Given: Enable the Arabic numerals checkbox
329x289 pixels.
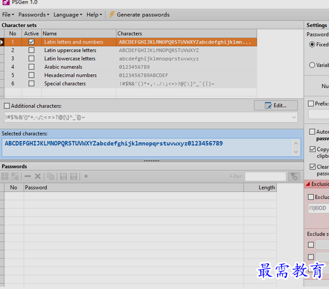Looking at the screenshot, I should [x=32, y=67].
